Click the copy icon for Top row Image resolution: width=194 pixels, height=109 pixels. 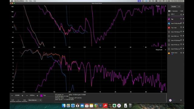click(x=181, y=19)
